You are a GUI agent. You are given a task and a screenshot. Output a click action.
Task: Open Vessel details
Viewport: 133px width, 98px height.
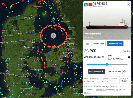(x=115, y=44)
